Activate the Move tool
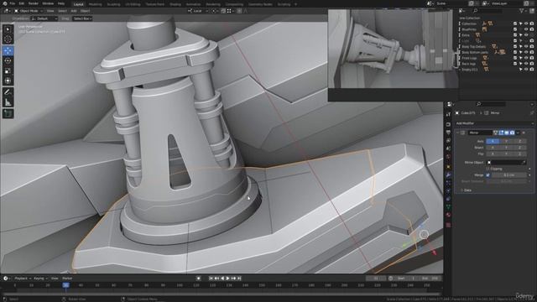This screenshot has height=302, width=537. coord(8,51)
